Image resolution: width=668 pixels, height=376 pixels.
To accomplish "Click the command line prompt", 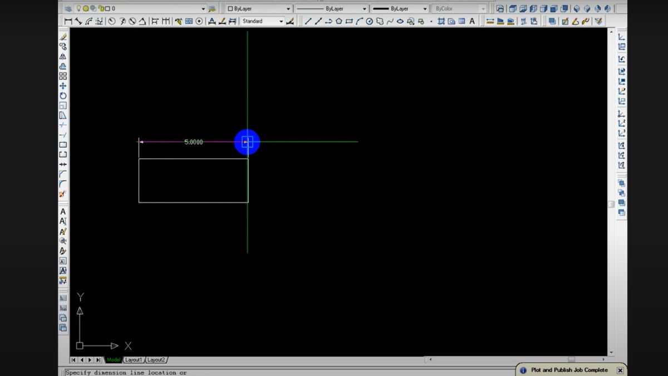I will [126, 373].
